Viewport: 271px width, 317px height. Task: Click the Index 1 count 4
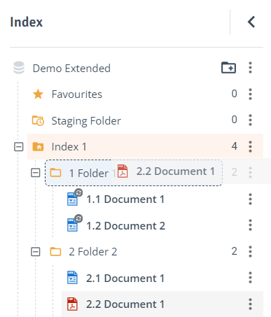click(234, 146)
